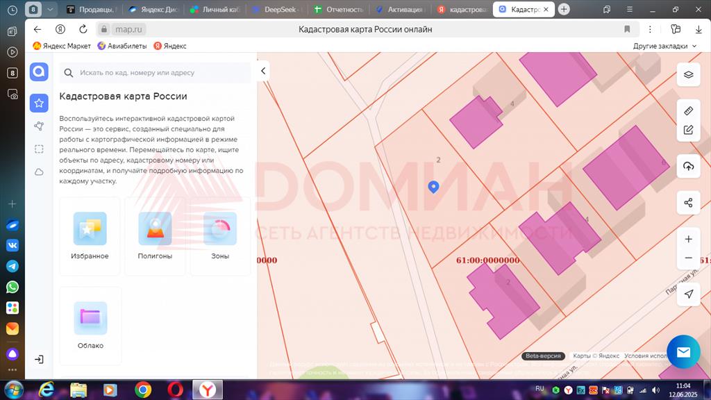Open the Избранное card
This screenshot has height=400, width=711.
click(90, 236)
